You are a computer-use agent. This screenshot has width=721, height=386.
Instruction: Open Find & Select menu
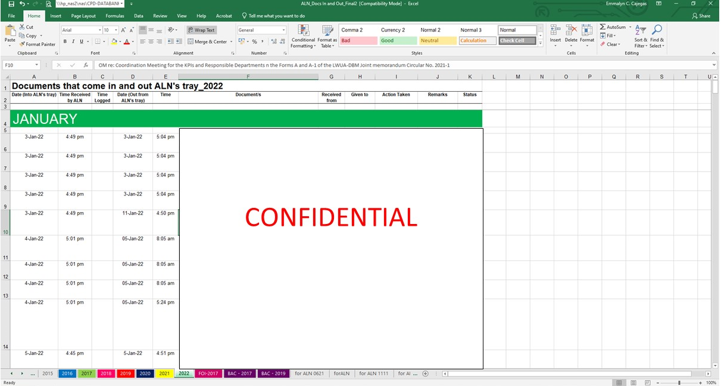point(657,36)
